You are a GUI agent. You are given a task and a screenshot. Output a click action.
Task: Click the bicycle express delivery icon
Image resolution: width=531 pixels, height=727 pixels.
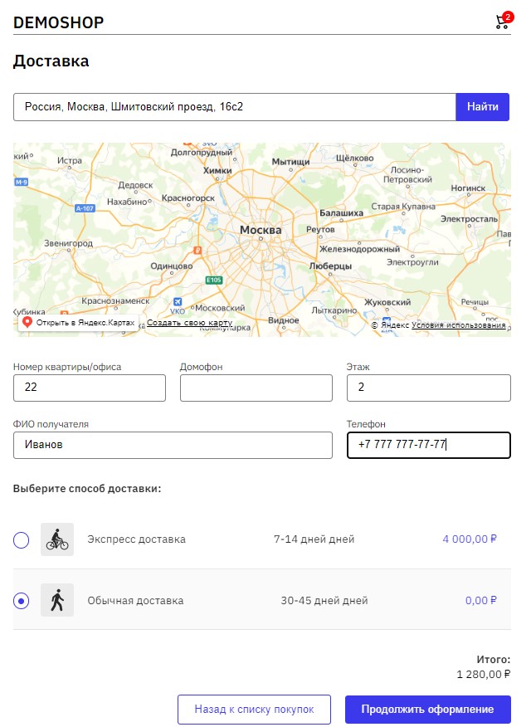point(57,539)
